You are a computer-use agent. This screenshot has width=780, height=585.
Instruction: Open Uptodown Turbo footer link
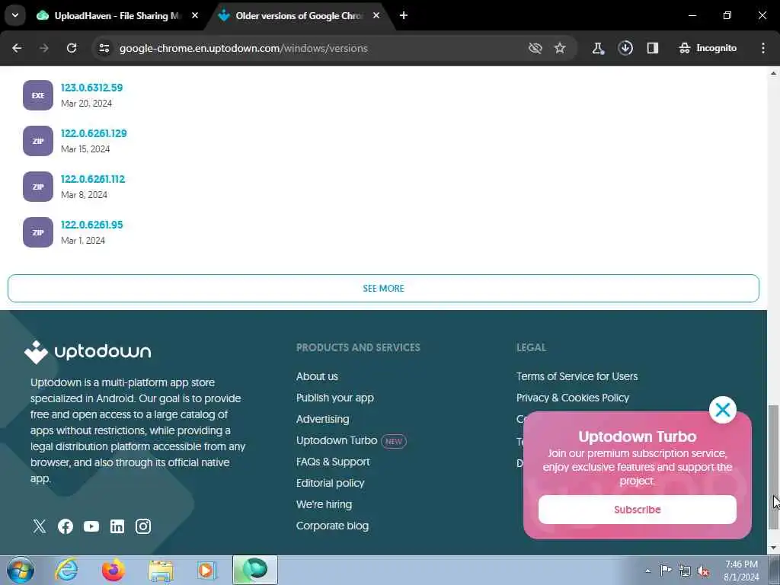tap(336, 441)
